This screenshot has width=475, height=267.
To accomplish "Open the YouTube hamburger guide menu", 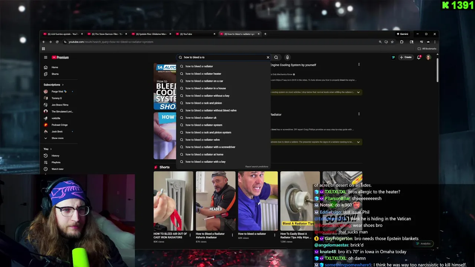I will [x=46, y=57].
